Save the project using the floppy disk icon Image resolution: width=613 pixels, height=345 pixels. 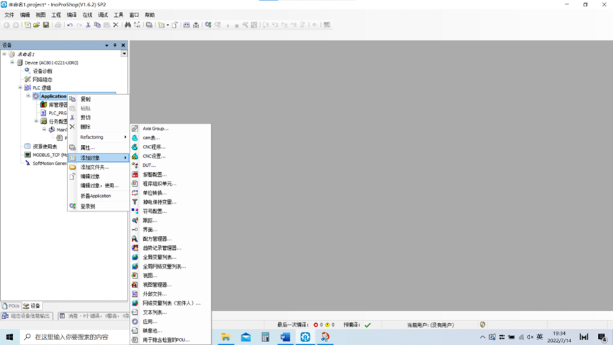point(46,25)
